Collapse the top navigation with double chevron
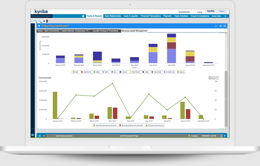The width and height of the screenshot is (260, 166). tap(225, 16)
